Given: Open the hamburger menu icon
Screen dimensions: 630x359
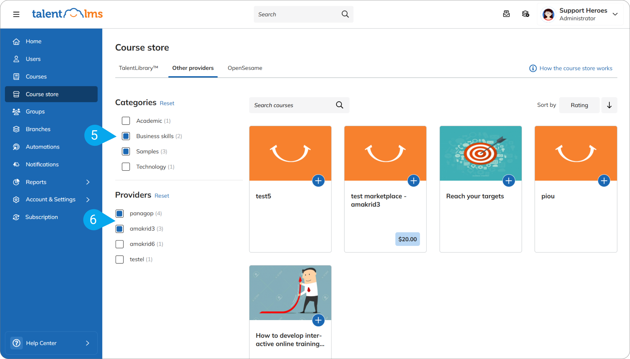Looking at the screenshot, I should [x=16, y=14].
